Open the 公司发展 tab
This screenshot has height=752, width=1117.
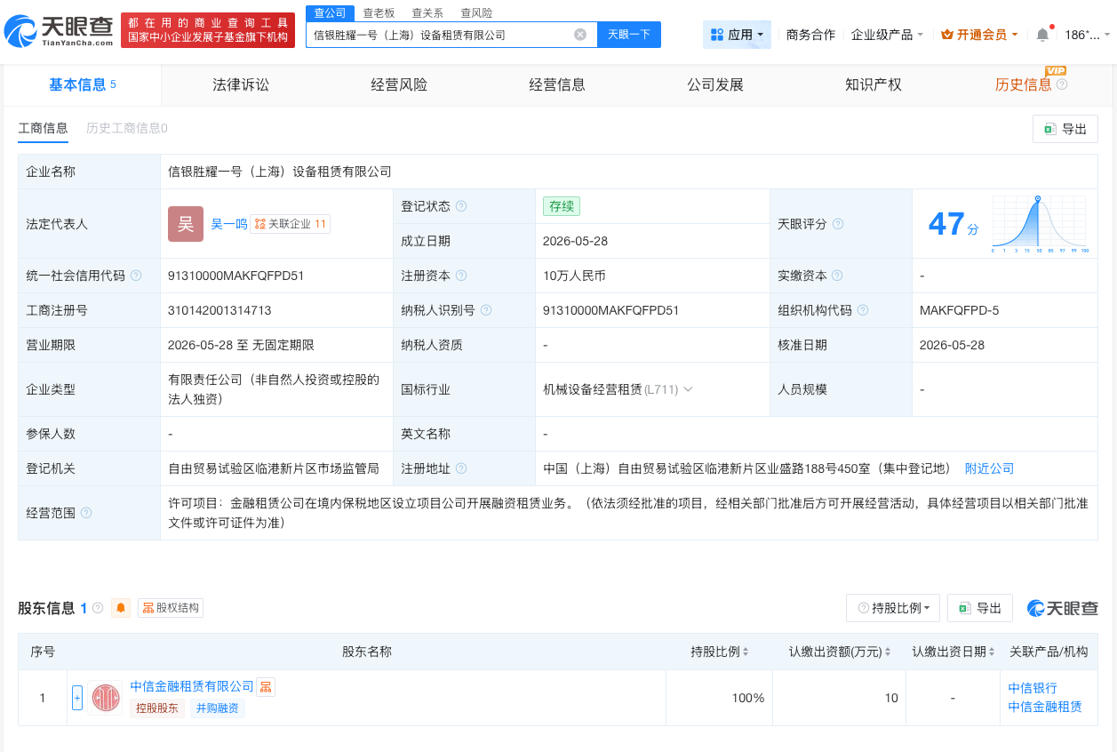click(x=715, y=84)
